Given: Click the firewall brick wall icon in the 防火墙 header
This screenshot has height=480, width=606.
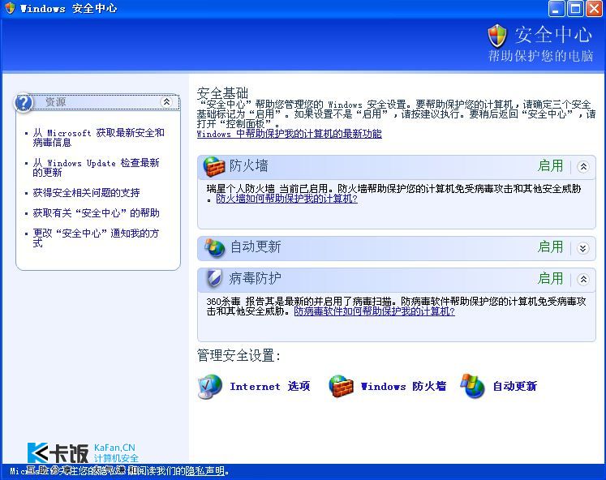Looking at the screenshot, I should point(213,166).
